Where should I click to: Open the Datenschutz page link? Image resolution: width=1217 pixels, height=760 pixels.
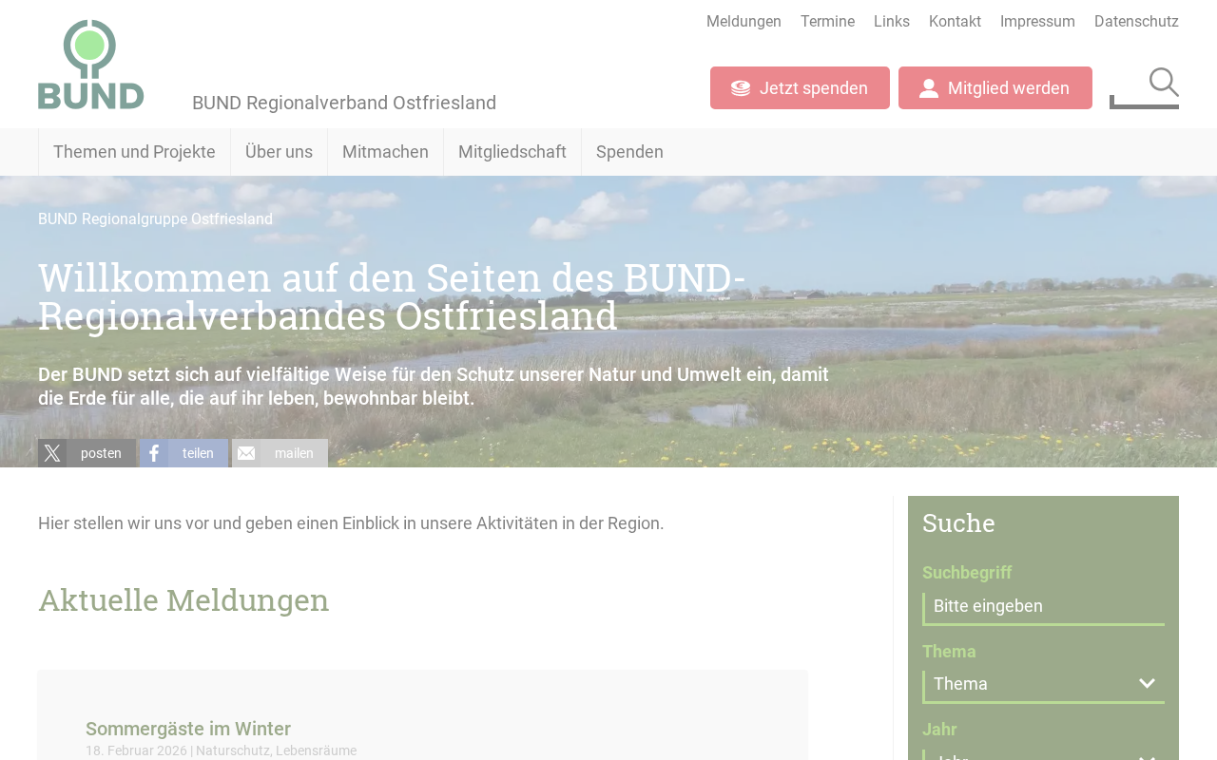(1136, 22)
